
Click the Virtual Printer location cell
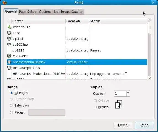pyautogui.click(x=77, y=62)
